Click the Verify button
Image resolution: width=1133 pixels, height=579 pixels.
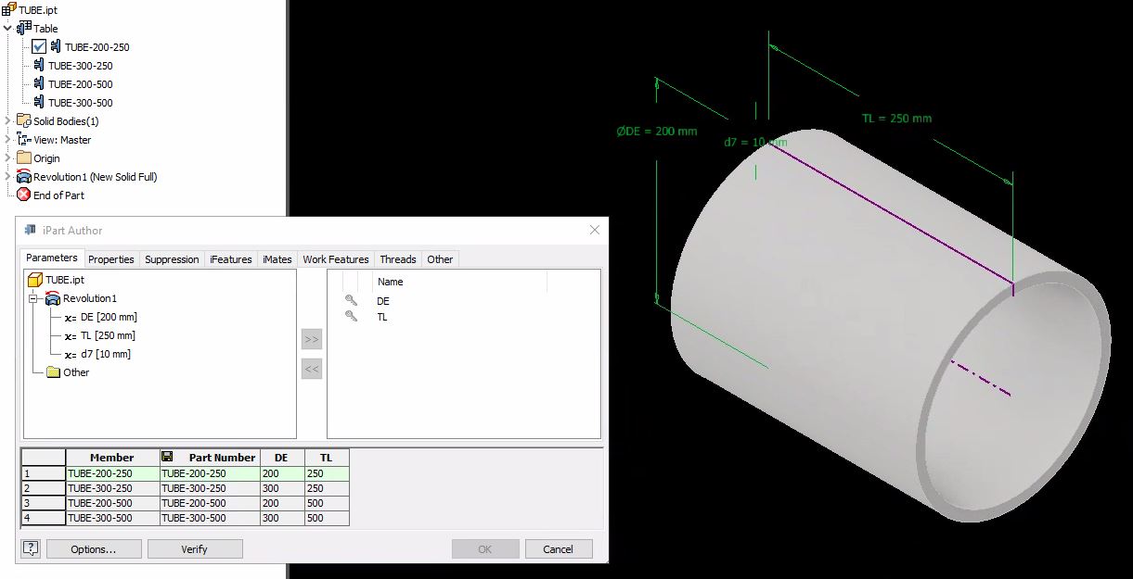(x=194, y=548)
